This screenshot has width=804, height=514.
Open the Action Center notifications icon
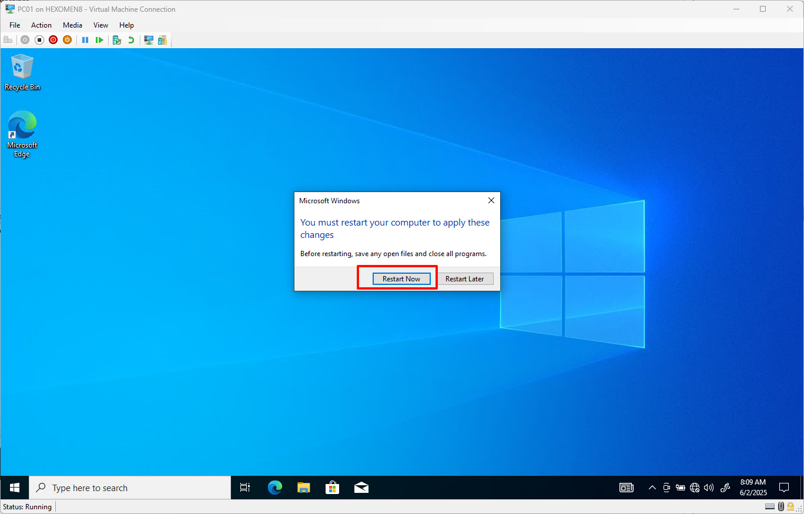click(784, 488)
